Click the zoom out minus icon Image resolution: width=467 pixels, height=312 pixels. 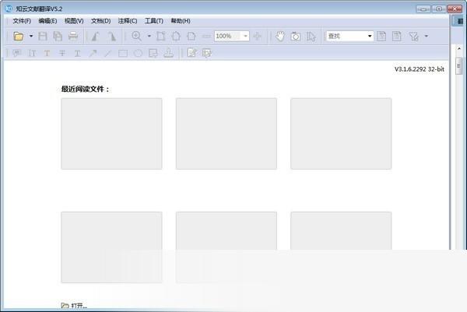tap(206, 37)
